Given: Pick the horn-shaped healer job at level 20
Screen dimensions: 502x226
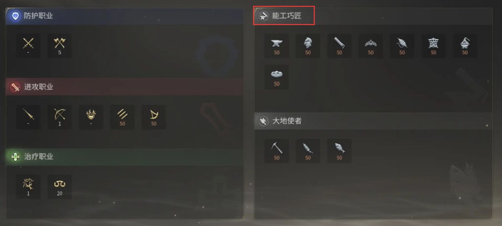Looking at the screenshot, I should click(60, 187).
